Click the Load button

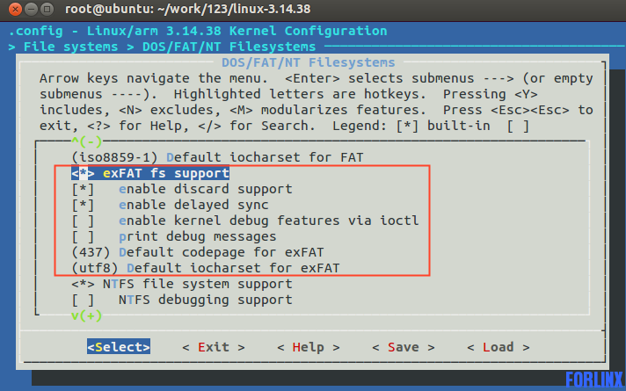[x=499, y=347]
